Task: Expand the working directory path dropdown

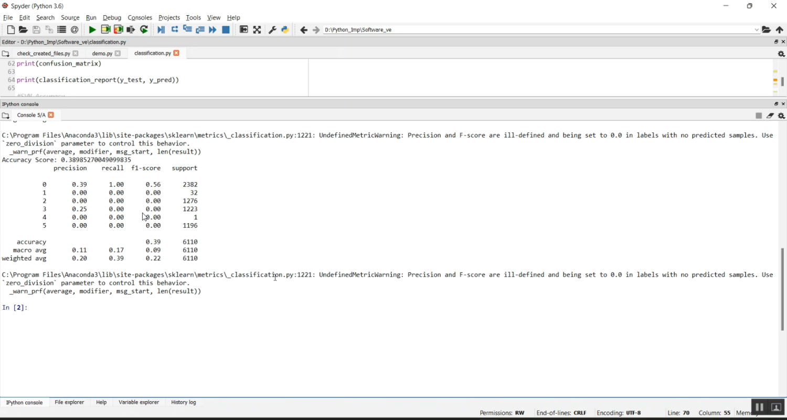Action: pos(757,30)
